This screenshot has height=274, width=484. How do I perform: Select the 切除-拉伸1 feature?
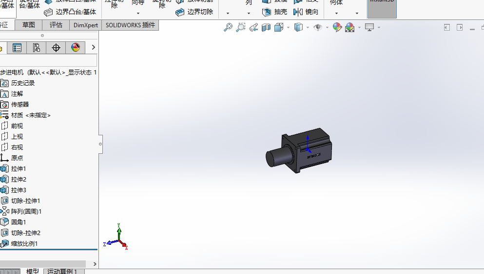click(20, 201)
